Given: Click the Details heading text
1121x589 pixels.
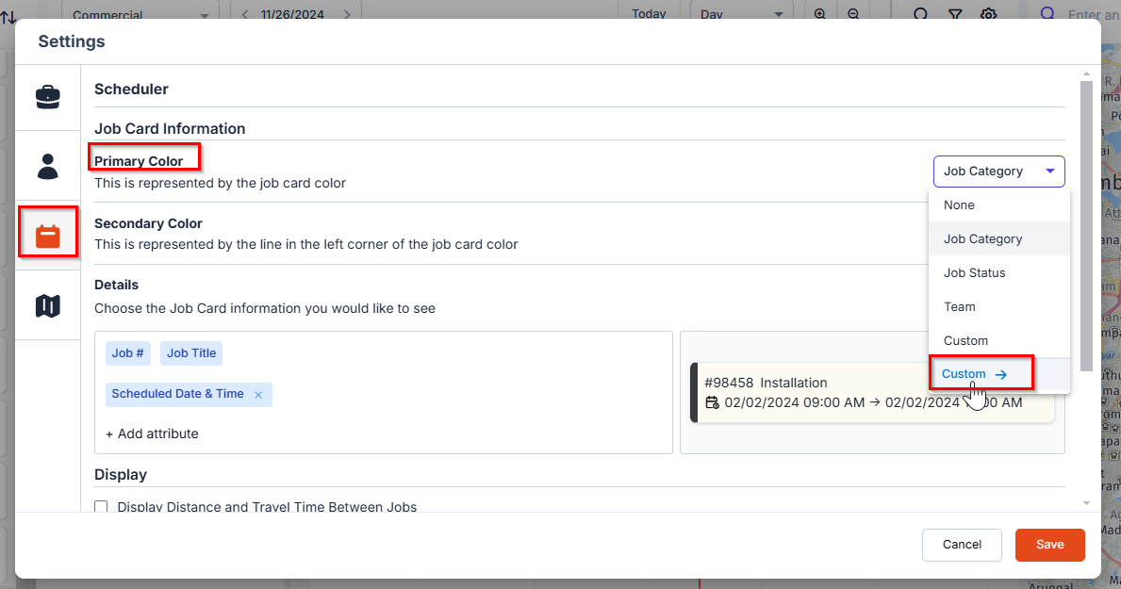Looking at the screenshot, I should [x=117, y=285].
